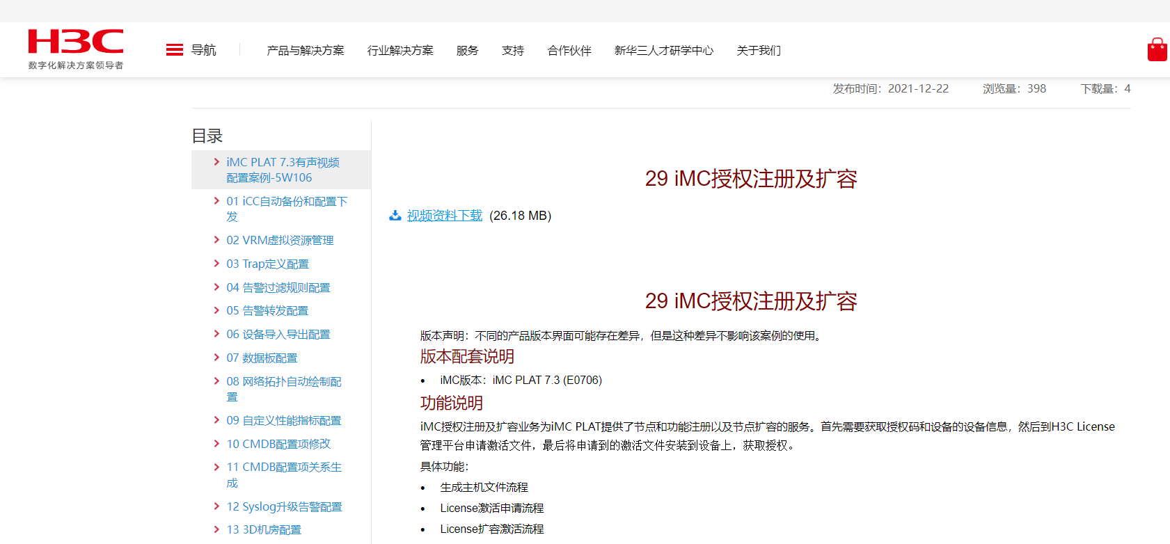Open the 关于我们 menu

point(759,51)
